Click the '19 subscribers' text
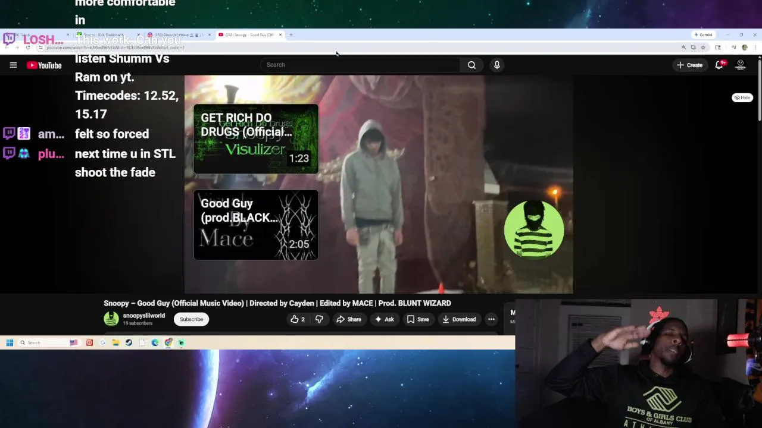Image resolution: width=762 pixels, height=428 pixels. [138, 323]
